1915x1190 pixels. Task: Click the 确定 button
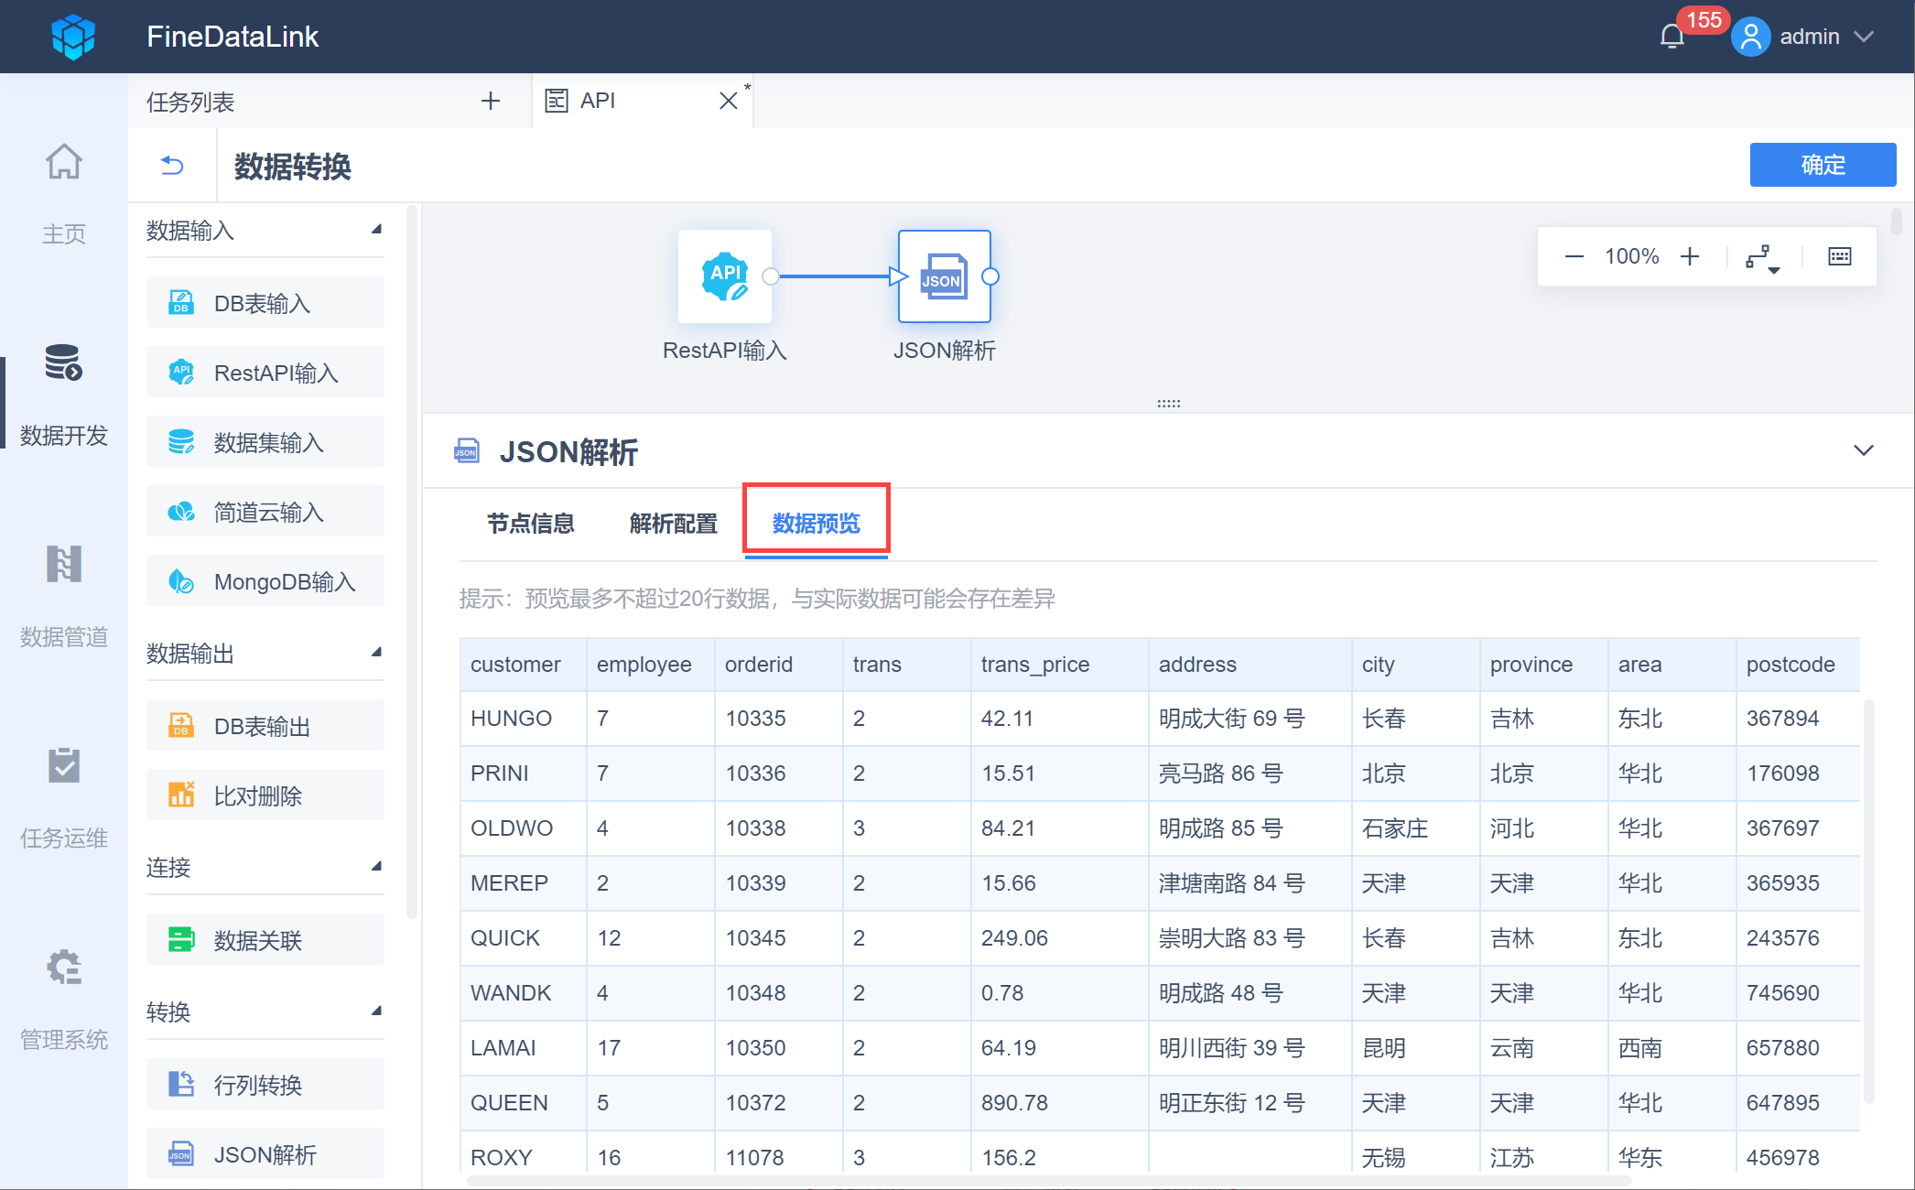1822,165
